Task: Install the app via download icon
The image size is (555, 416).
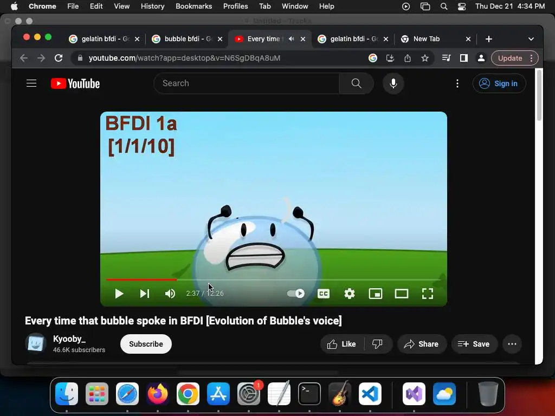Action: click(390, 58)
